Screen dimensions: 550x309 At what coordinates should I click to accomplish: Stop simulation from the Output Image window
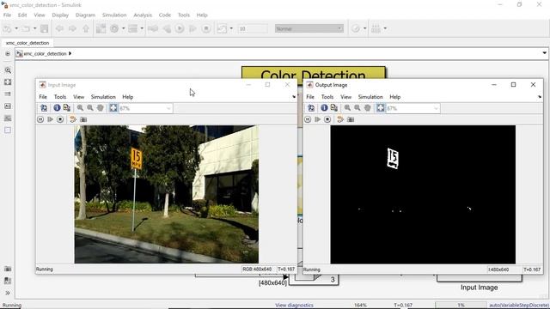coord(327,119)
